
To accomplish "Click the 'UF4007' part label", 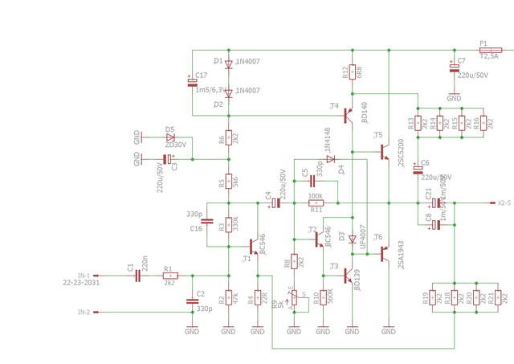I will [363, 237].
